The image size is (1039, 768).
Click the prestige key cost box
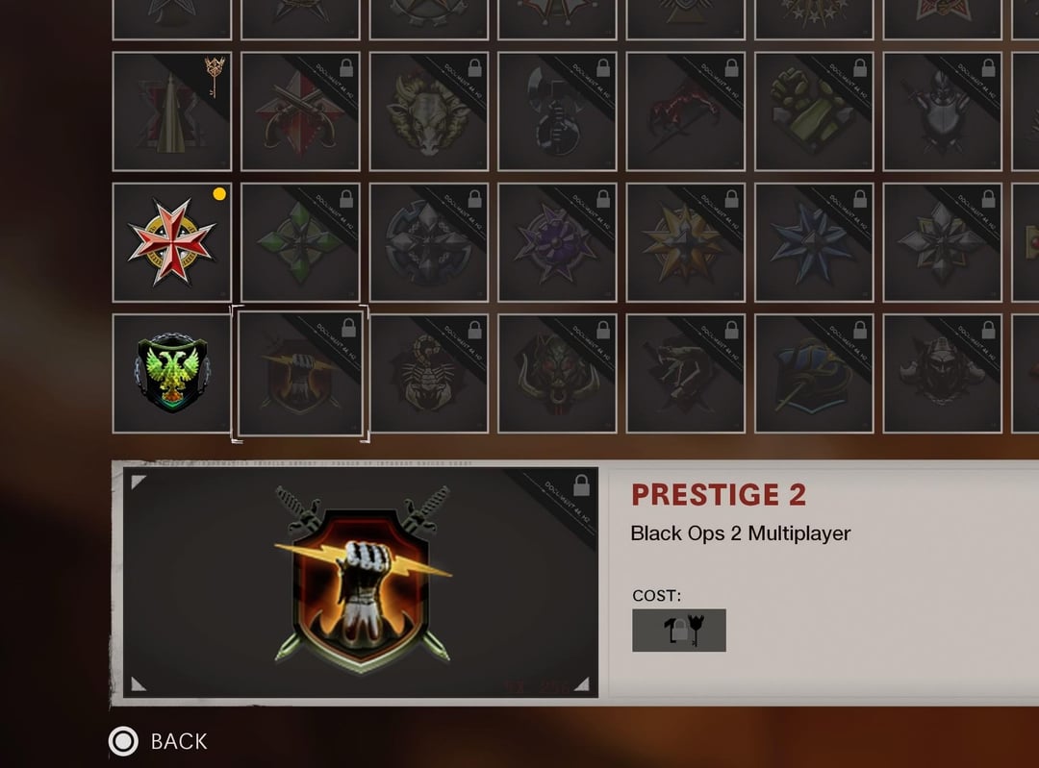click(x=679, y=631)
